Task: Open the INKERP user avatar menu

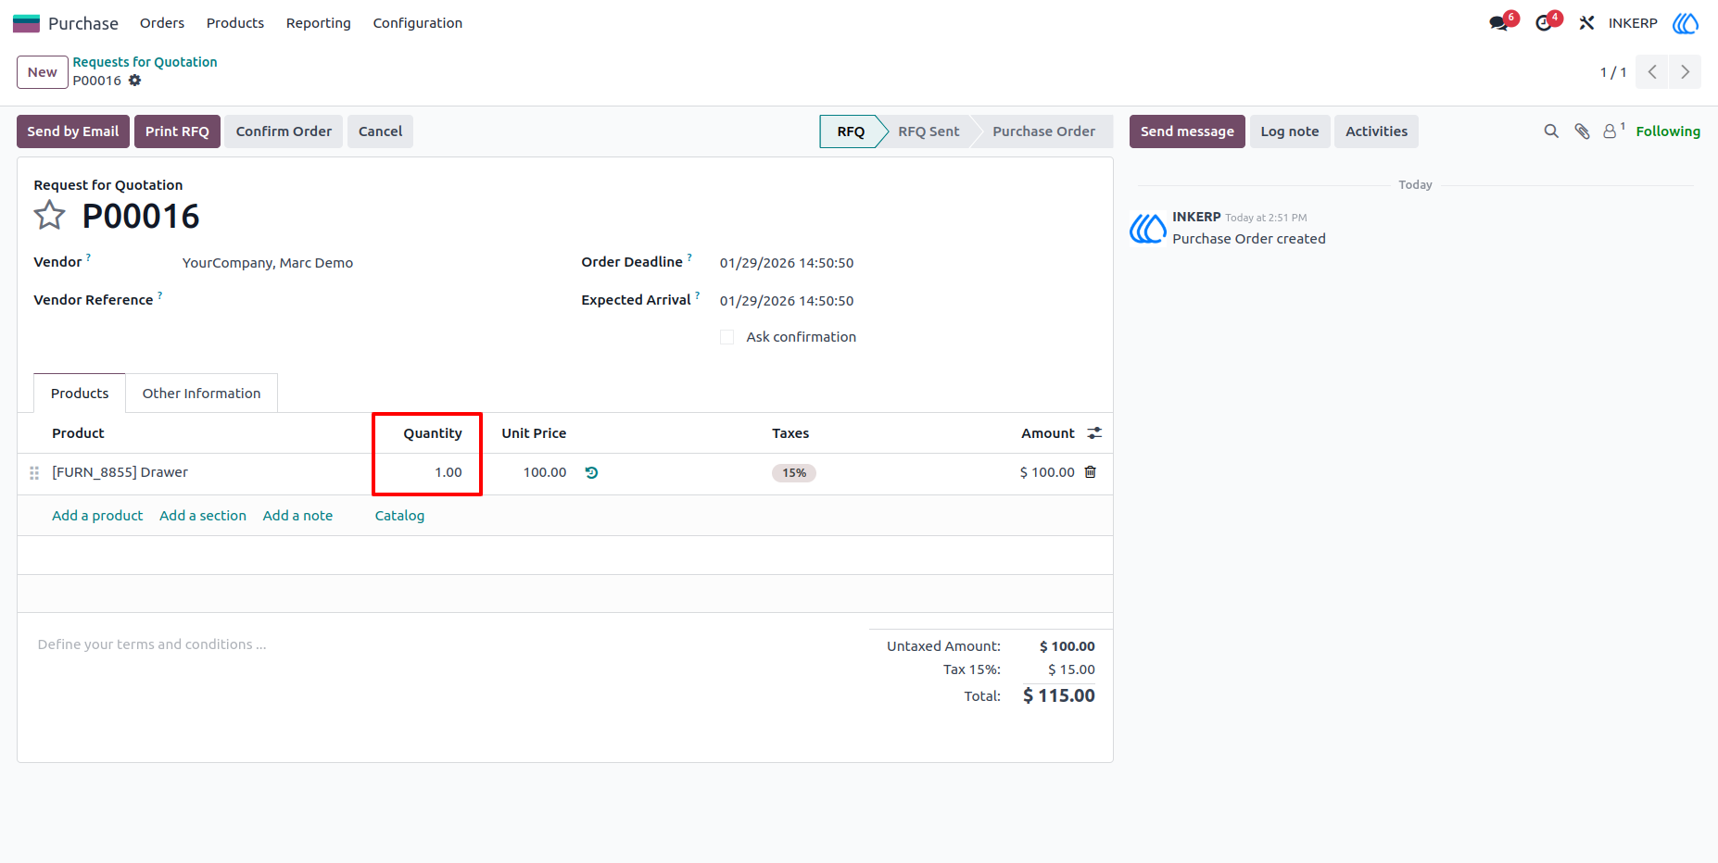Action: (1686, 23)
